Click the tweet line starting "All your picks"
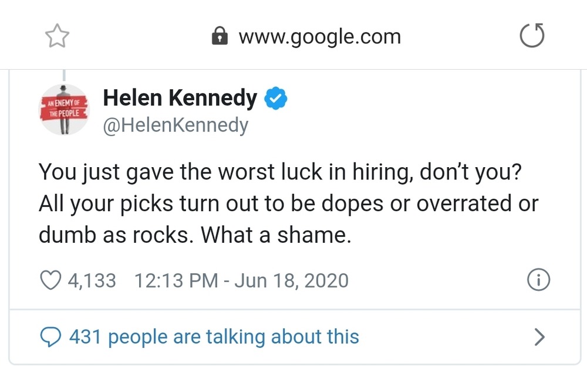Viewport: 587px width, 380px height. [288, 203]
